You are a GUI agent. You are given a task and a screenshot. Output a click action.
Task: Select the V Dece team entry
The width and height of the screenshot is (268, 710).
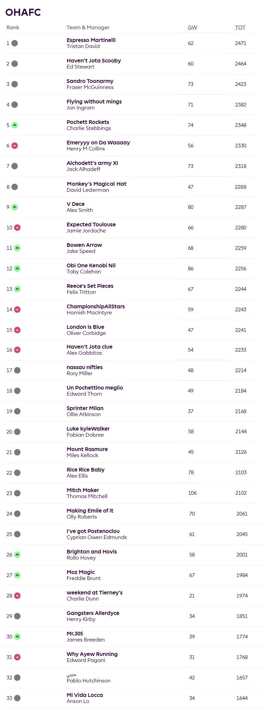76,204
